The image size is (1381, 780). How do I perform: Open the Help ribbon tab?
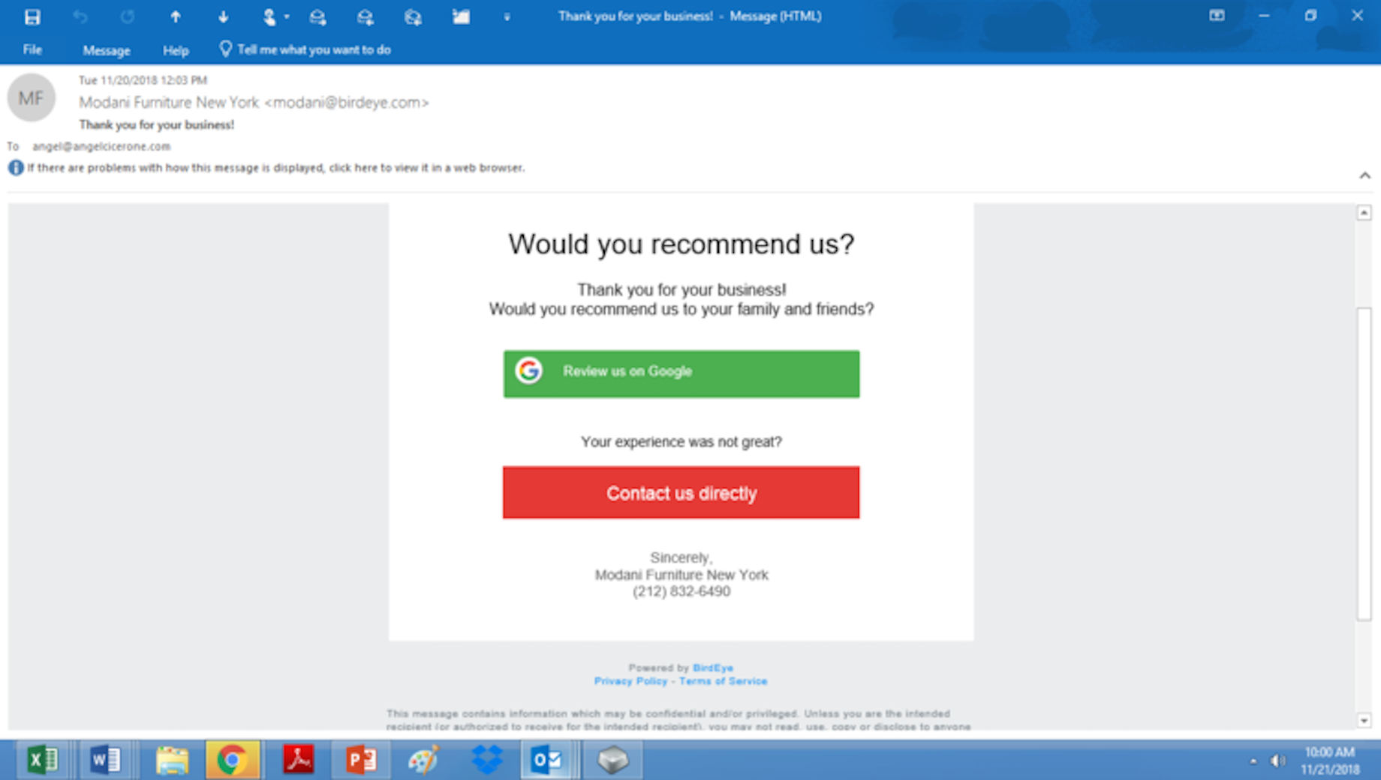pyautogui.click(x=176, y=50)
